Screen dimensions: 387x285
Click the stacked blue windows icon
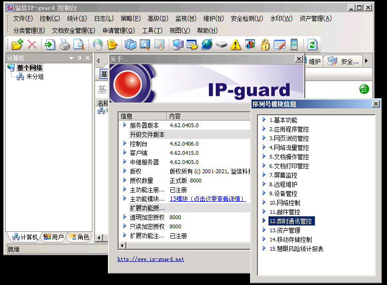130,45
